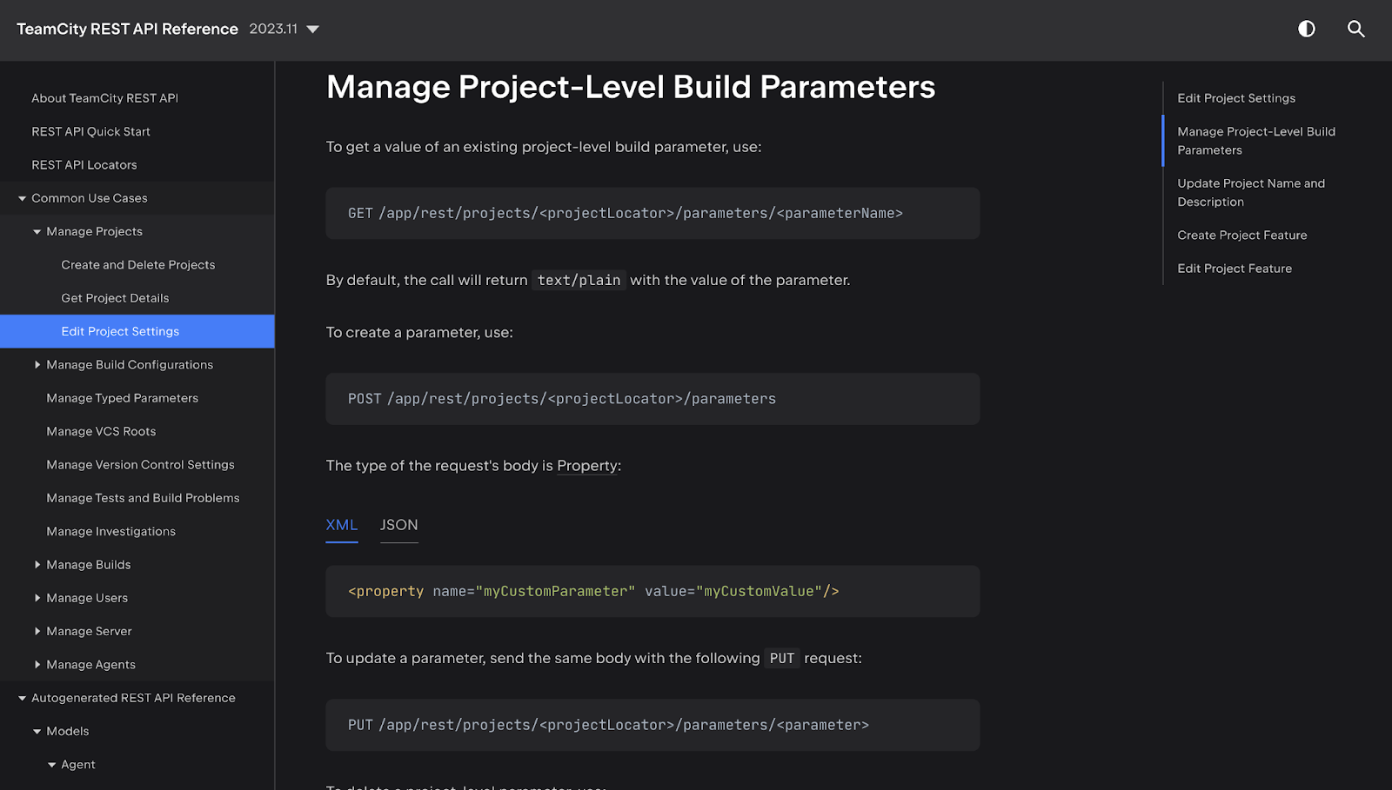Image resolution: width=1392 pixels, height=790 pixels.
Task: Expand the Manage Server arrow
Action: click(x=37, y=631)
